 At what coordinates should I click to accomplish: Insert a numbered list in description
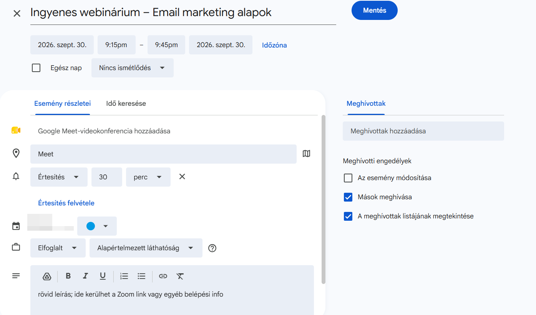pos(124,276)
